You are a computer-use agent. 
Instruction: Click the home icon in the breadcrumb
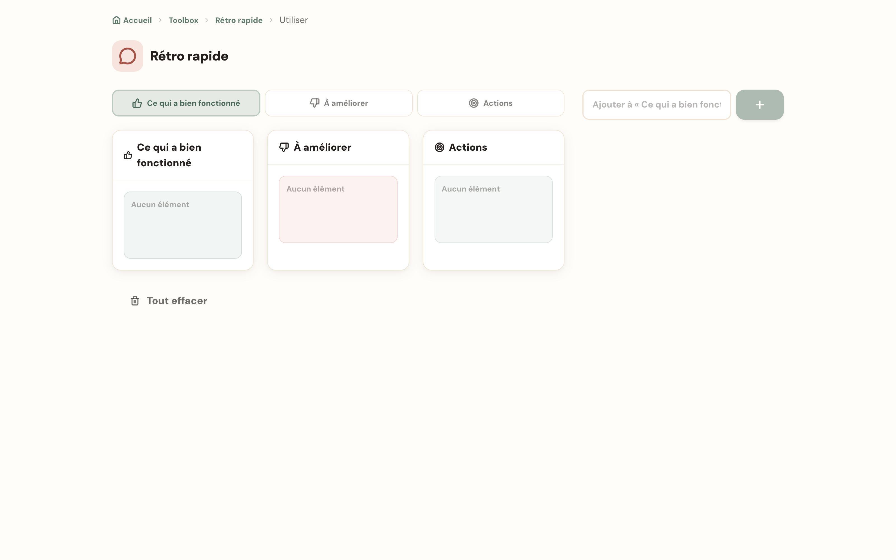(116, 20)
